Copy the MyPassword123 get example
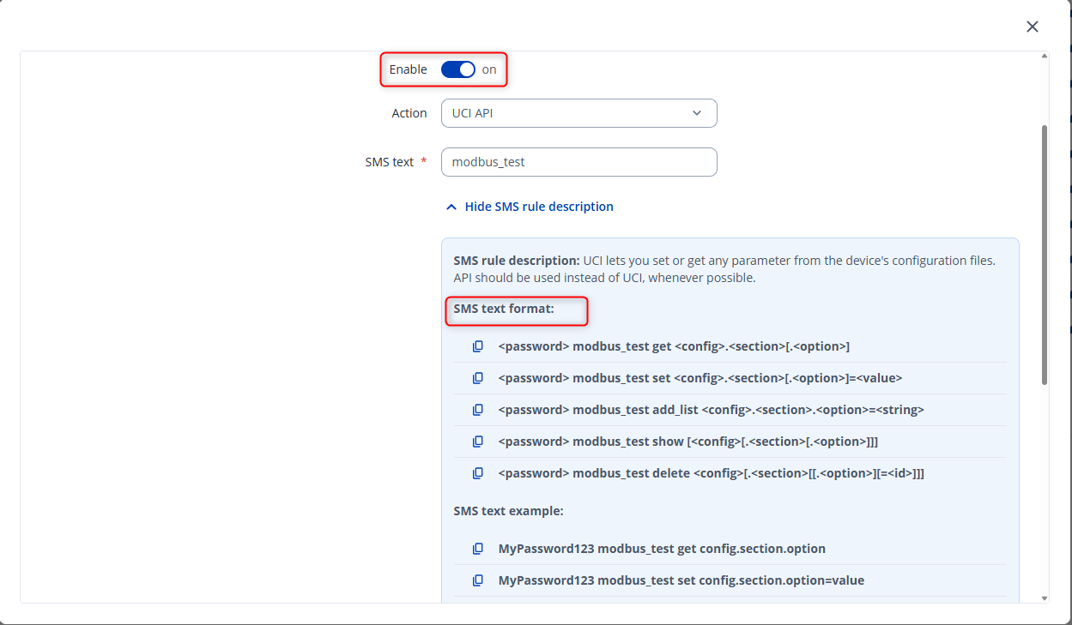 (x=478, y=549)
